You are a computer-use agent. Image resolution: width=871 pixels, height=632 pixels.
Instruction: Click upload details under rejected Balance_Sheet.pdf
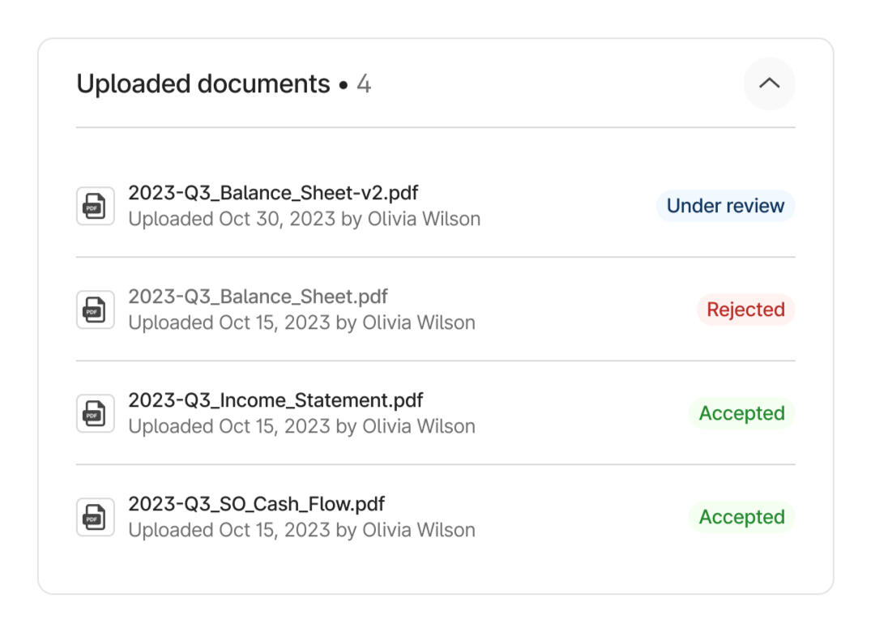301,322
